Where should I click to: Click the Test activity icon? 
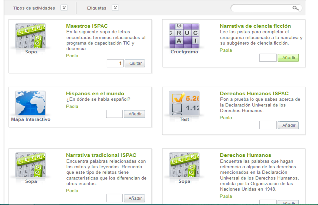[x=184, y=103]
